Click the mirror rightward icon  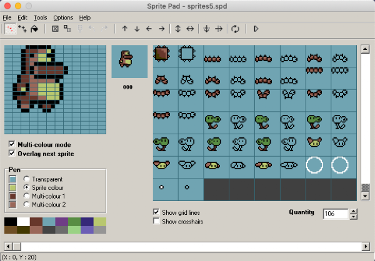219,29
